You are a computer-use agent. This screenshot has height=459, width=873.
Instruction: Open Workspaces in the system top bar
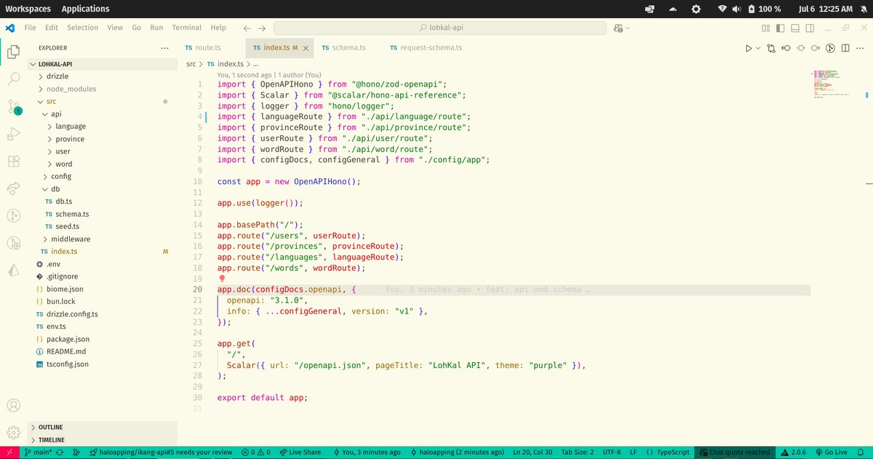pyautogui.click(x=27, y=9)
